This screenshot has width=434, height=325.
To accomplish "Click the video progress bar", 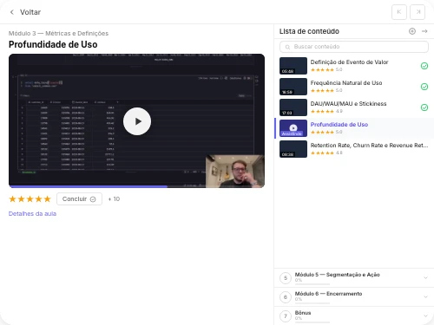I will (x=136, y=186).
